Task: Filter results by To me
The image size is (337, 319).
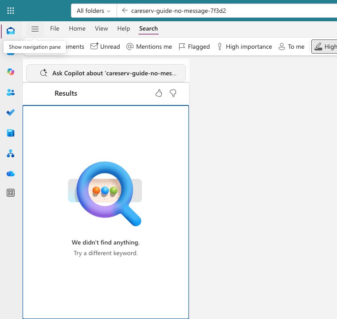Action: click(292, 47)
